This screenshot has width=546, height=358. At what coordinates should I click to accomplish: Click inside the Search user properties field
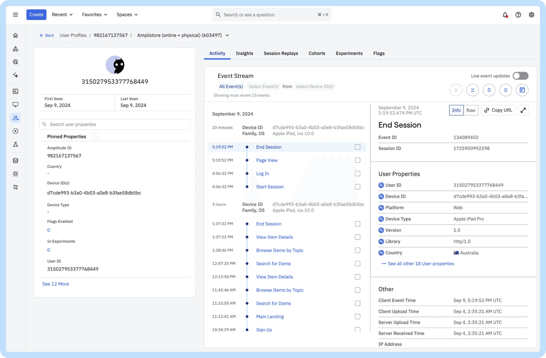coord(115,124)
